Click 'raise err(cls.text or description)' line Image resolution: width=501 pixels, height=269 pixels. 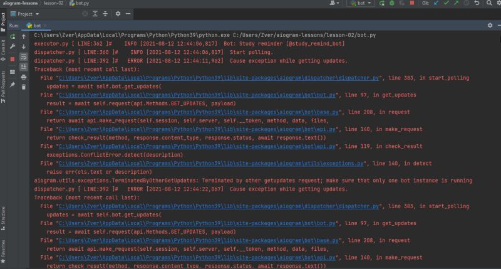(100, 172)
